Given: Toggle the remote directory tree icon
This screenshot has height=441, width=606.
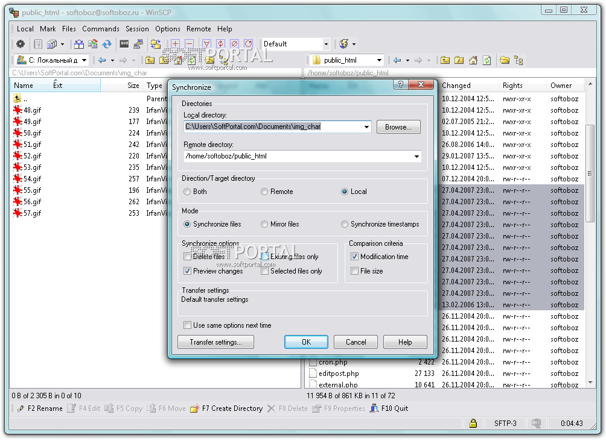Looking at the screenshot, I should 518,61.
